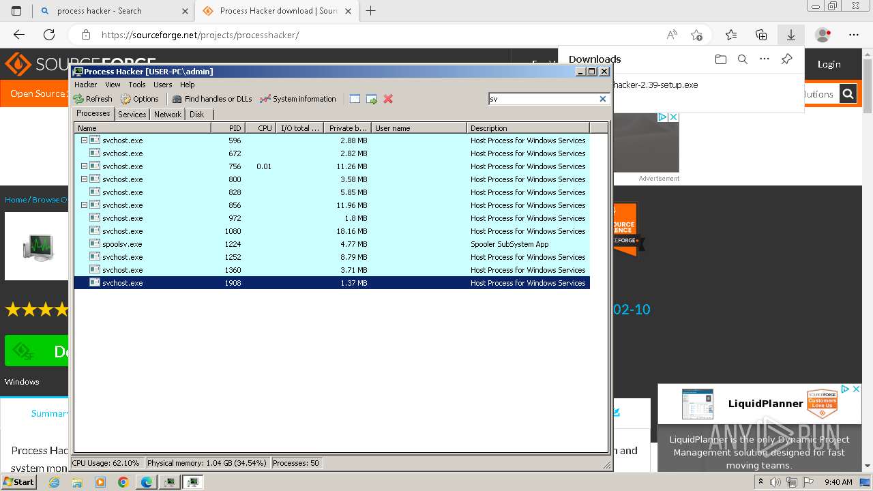Switch to the Disk tab
873x491 pixels.
196,115
